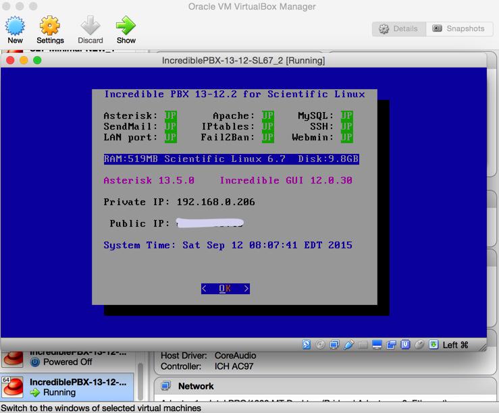The height and width of the screenshot is (413, 499).
Task: Click the Discard saved state icon
Action: click(x=90, y=26)
